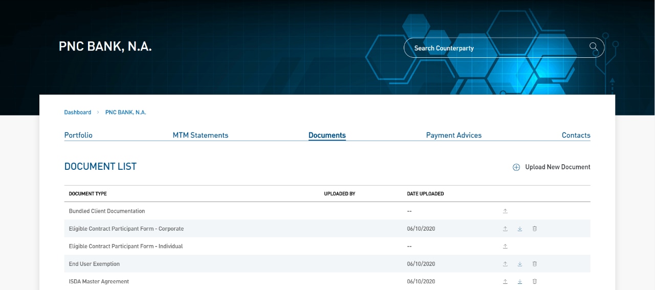Screen dimensions: 655x290
Task: Delete the ISDA Master Agreement document
Action: (535, 282)
